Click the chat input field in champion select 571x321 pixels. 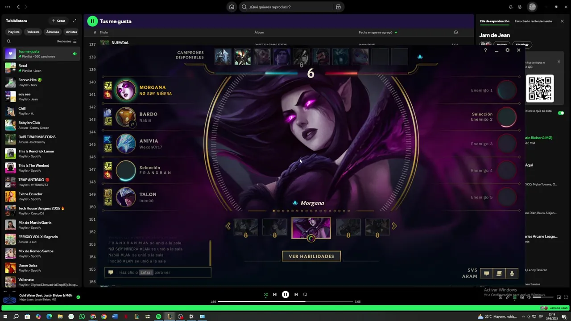(158, 272)
